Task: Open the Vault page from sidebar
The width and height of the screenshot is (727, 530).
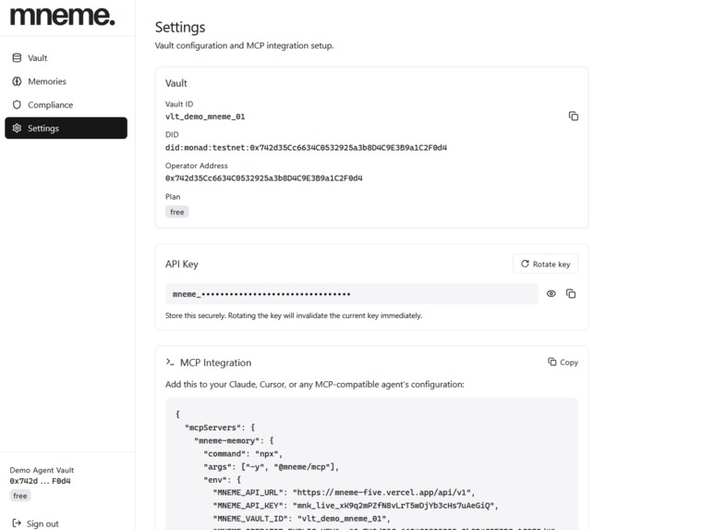Action: pos(66,58)
